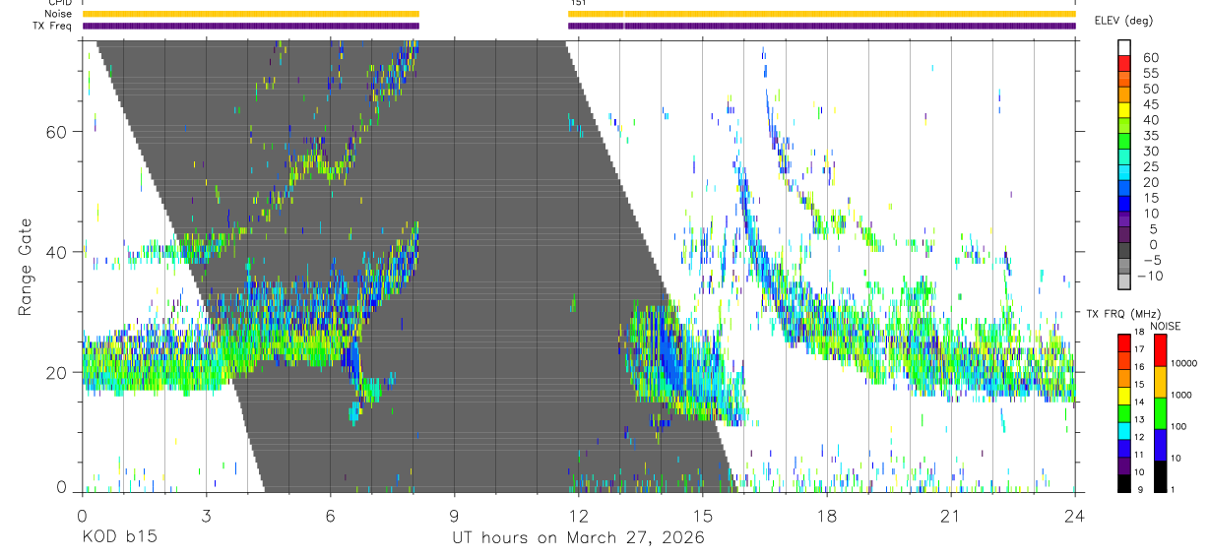Click the '25' label on the ELEV scale
The height and width of the screenshot is (558, 1209).
tap(1151, 166)
